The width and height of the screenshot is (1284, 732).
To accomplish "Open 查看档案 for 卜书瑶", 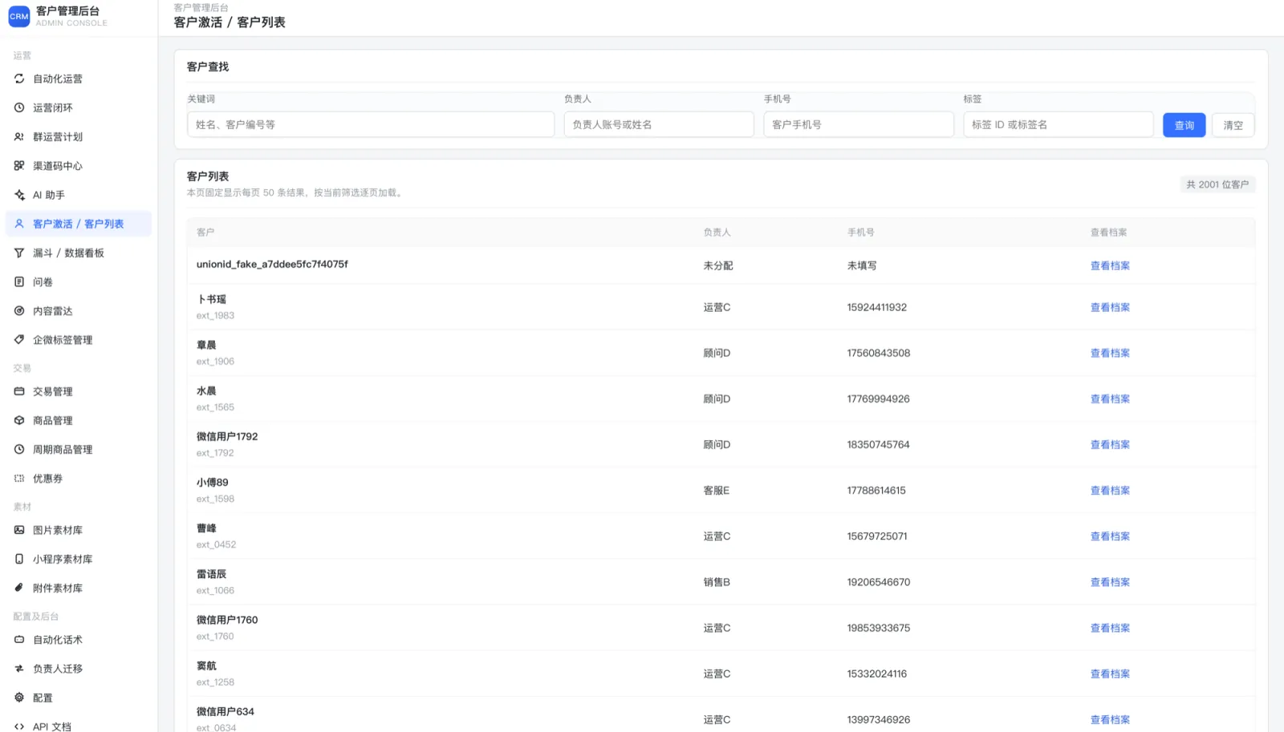I will (1110, 307).
